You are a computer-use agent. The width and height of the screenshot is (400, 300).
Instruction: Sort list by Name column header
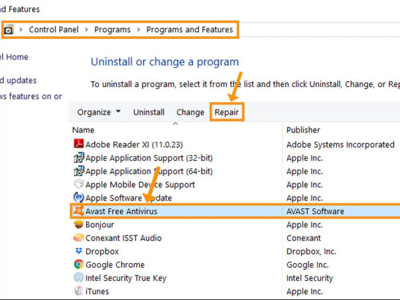click(x=83, y=130)
